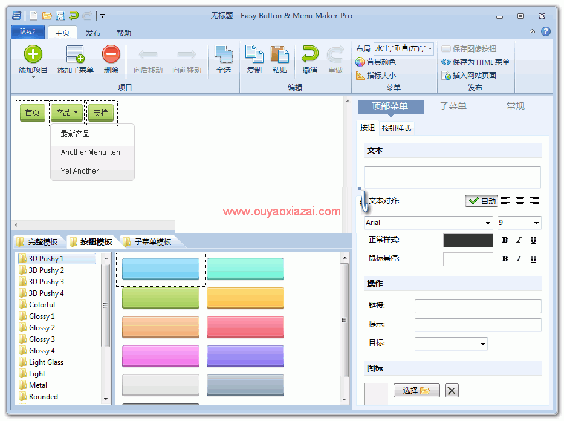564x421 pixels.
Task: Open 背景颜色 background color option
Action: [376, 62]
